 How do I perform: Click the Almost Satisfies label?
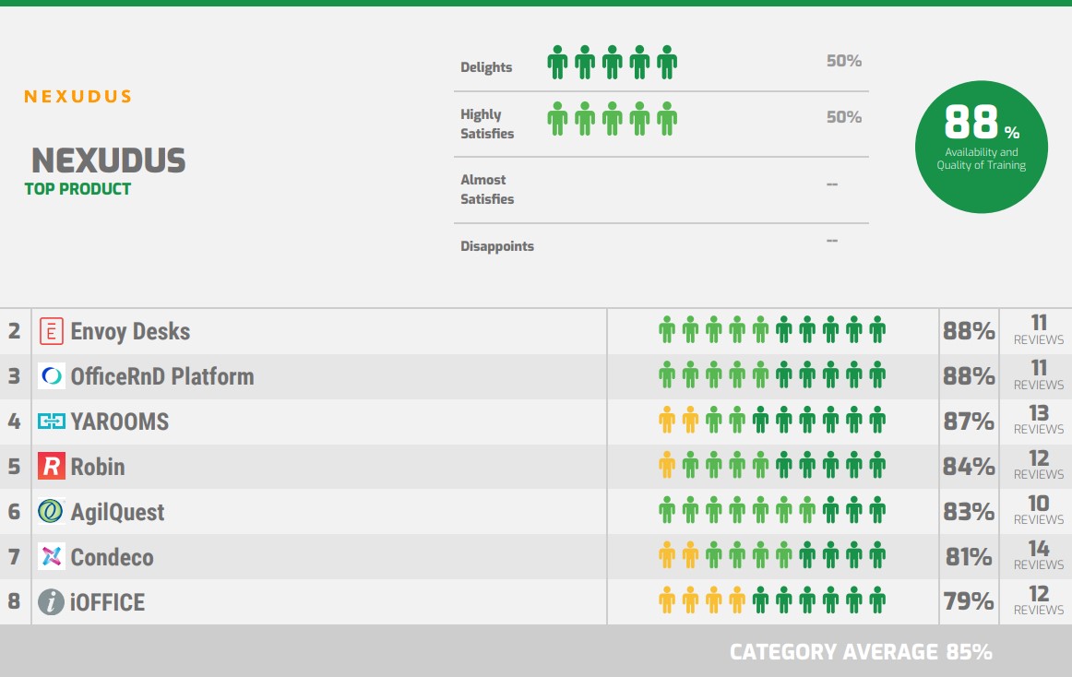tap(487, 189)
